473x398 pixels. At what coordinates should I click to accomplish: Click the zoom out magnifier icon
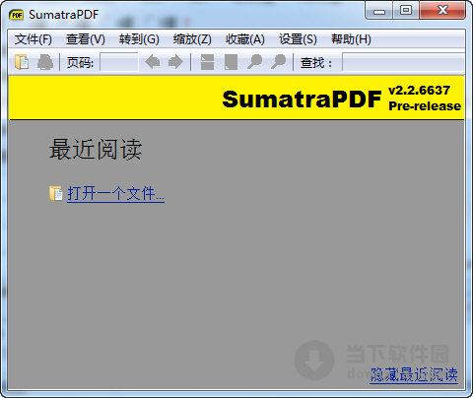(x=254, y=62)
